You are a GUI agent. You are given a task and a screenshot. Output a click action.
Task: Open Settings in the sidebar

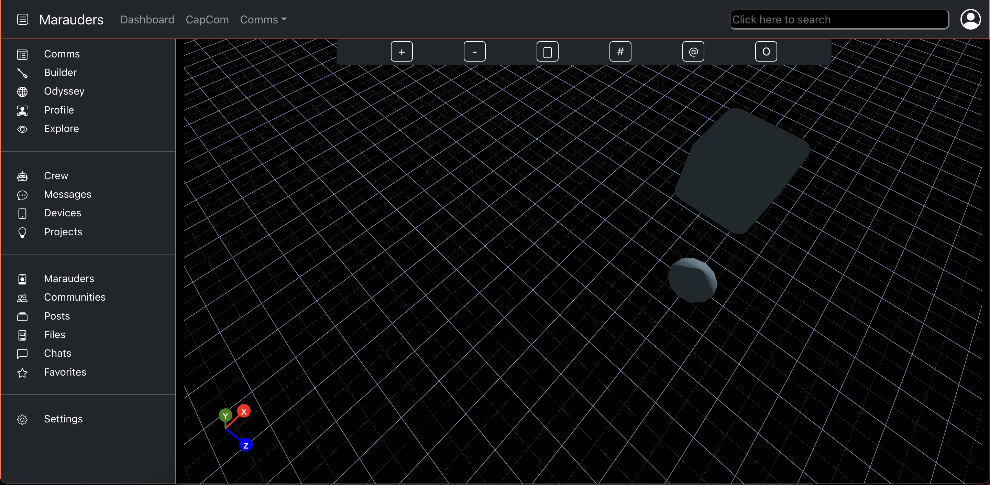(63, 419)
